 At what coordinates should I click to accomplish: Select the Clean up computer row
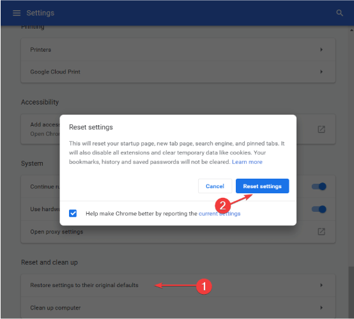click(x=178, y=308)
